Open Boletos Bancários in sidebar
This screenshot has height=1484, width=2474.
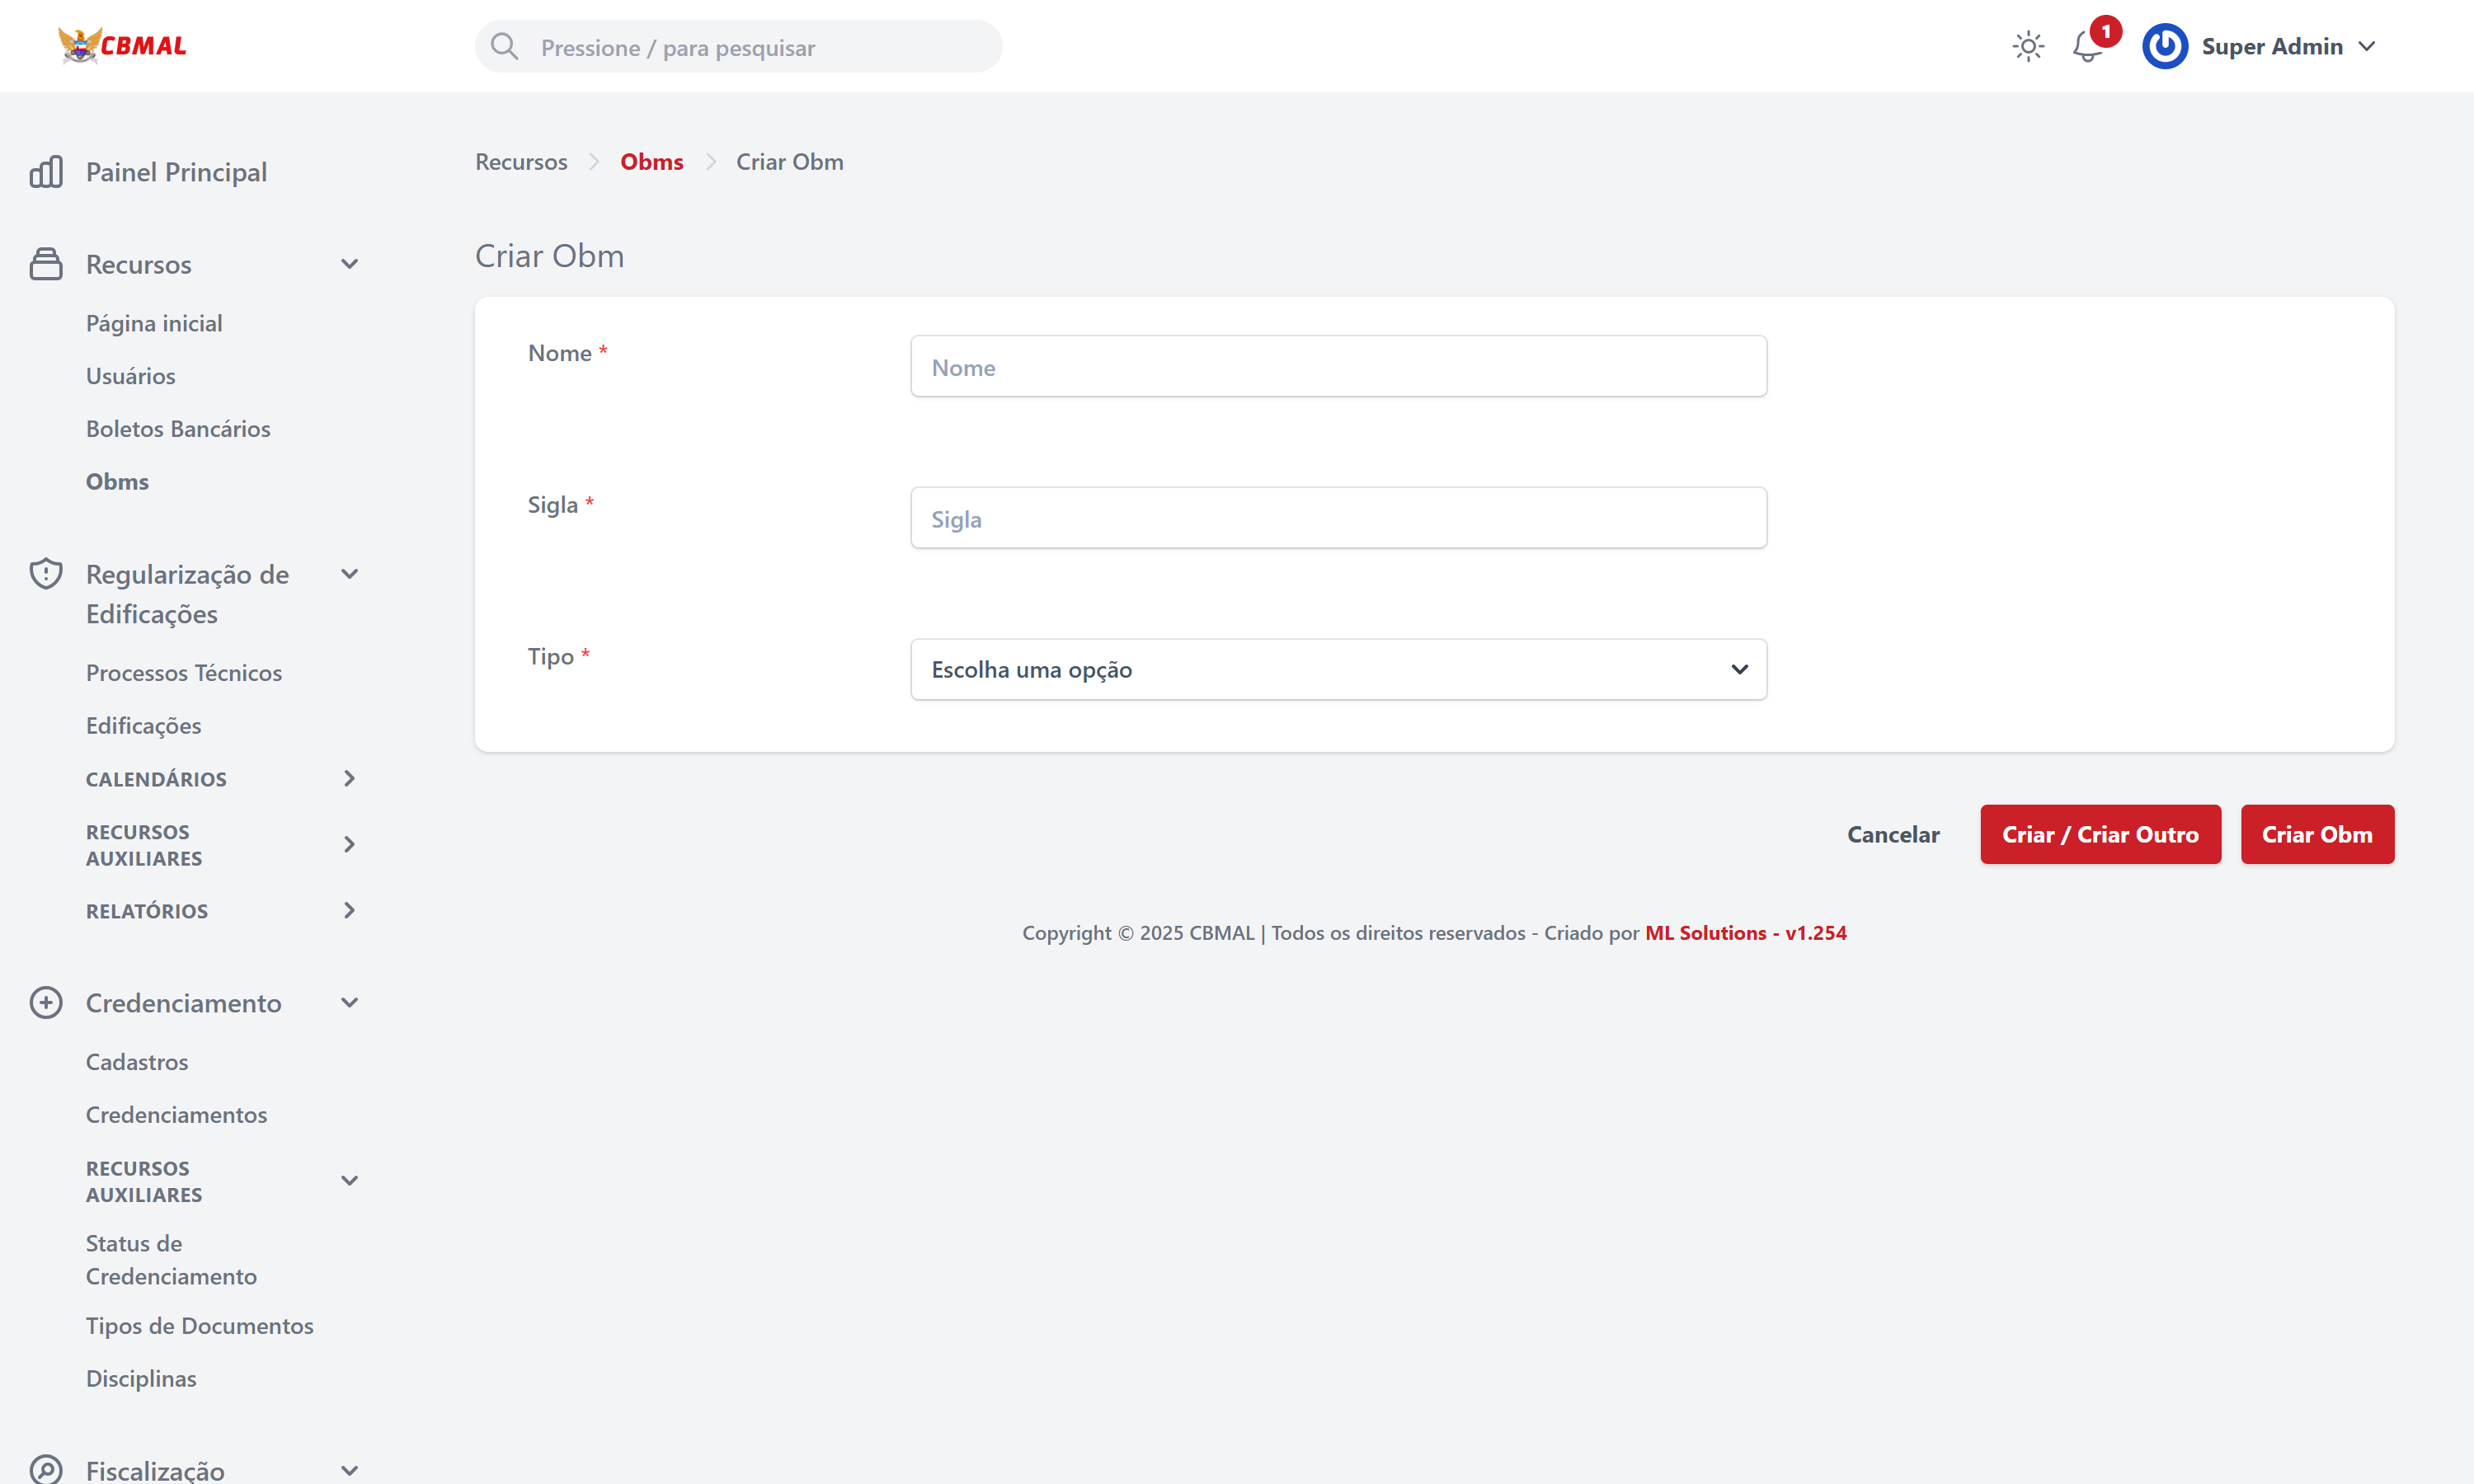pos(178,429)
